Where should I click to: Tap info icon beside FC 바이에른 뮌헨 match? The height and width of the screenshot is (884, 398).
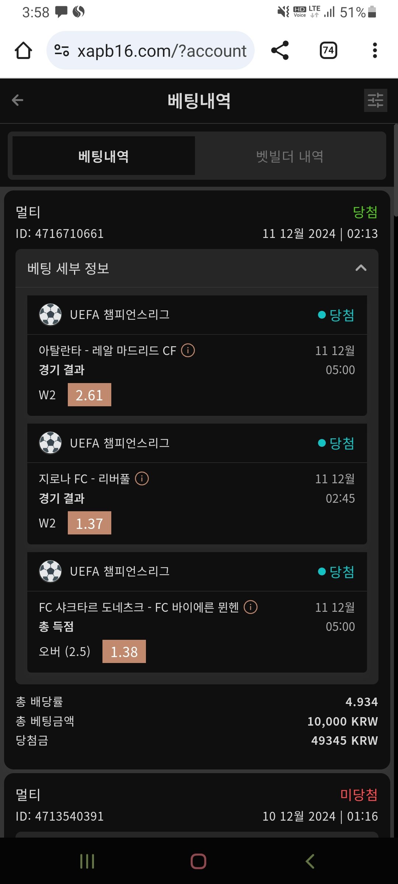click(251, 607)
